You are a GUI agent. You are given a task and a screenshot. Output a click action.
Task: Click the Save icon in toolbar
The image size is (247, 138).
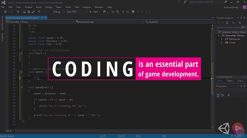[x=29, y=12]
